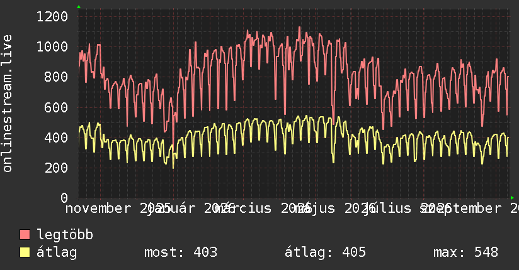This screenshot has width=519, height=270.
Task: Click the átlag: 405 statistic
Action: coord(325,253)
